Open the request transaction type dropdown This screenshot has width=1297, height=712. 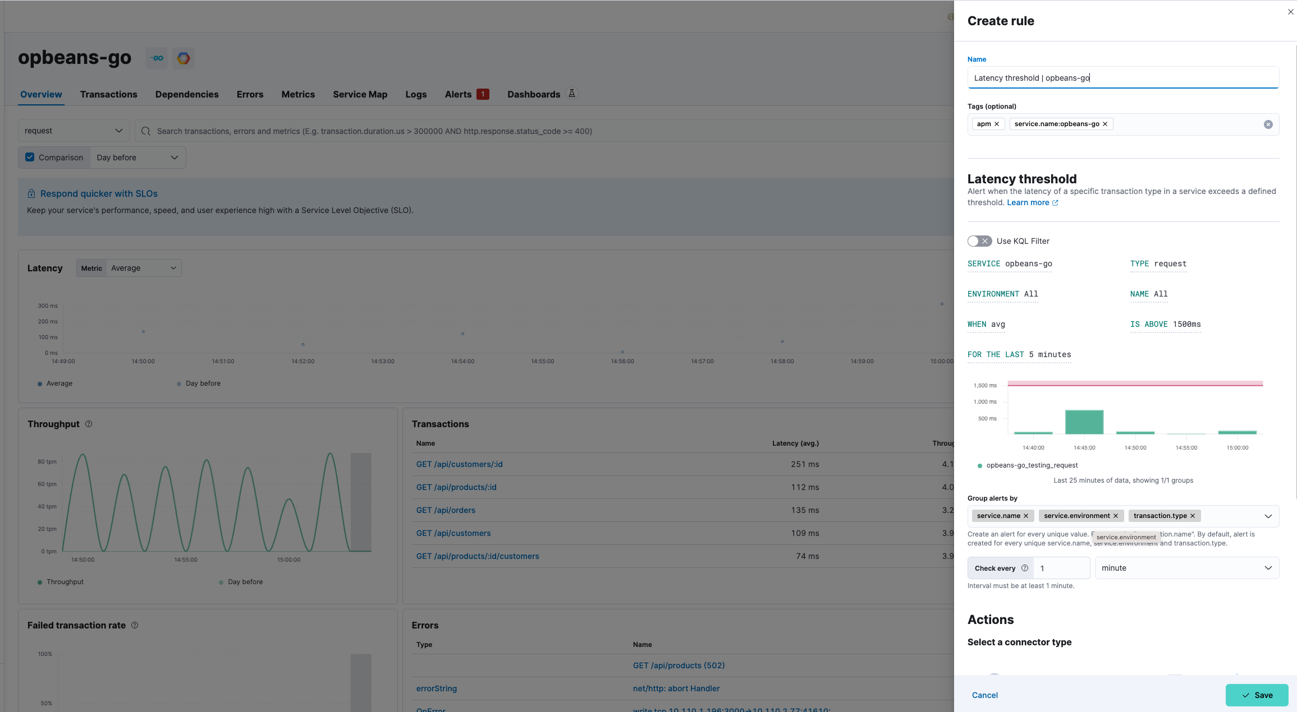(74, 131)
